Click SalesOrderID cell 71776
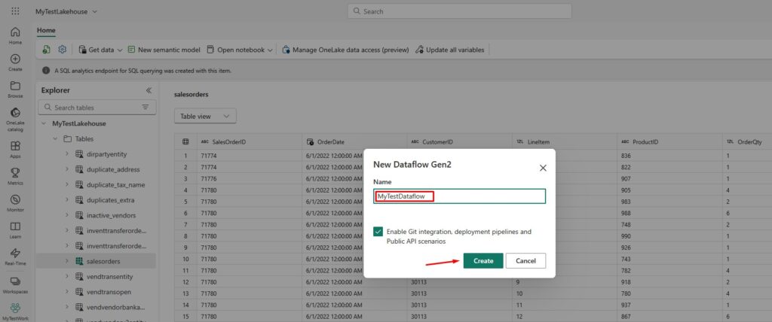 click(249, 178)
